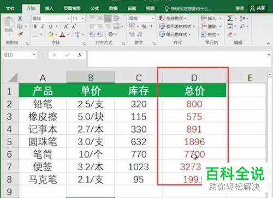The height and width of the screenshot is (198, 273).
Task: Click Find and Select magnifier icon
Action: [x=242, y=27]
